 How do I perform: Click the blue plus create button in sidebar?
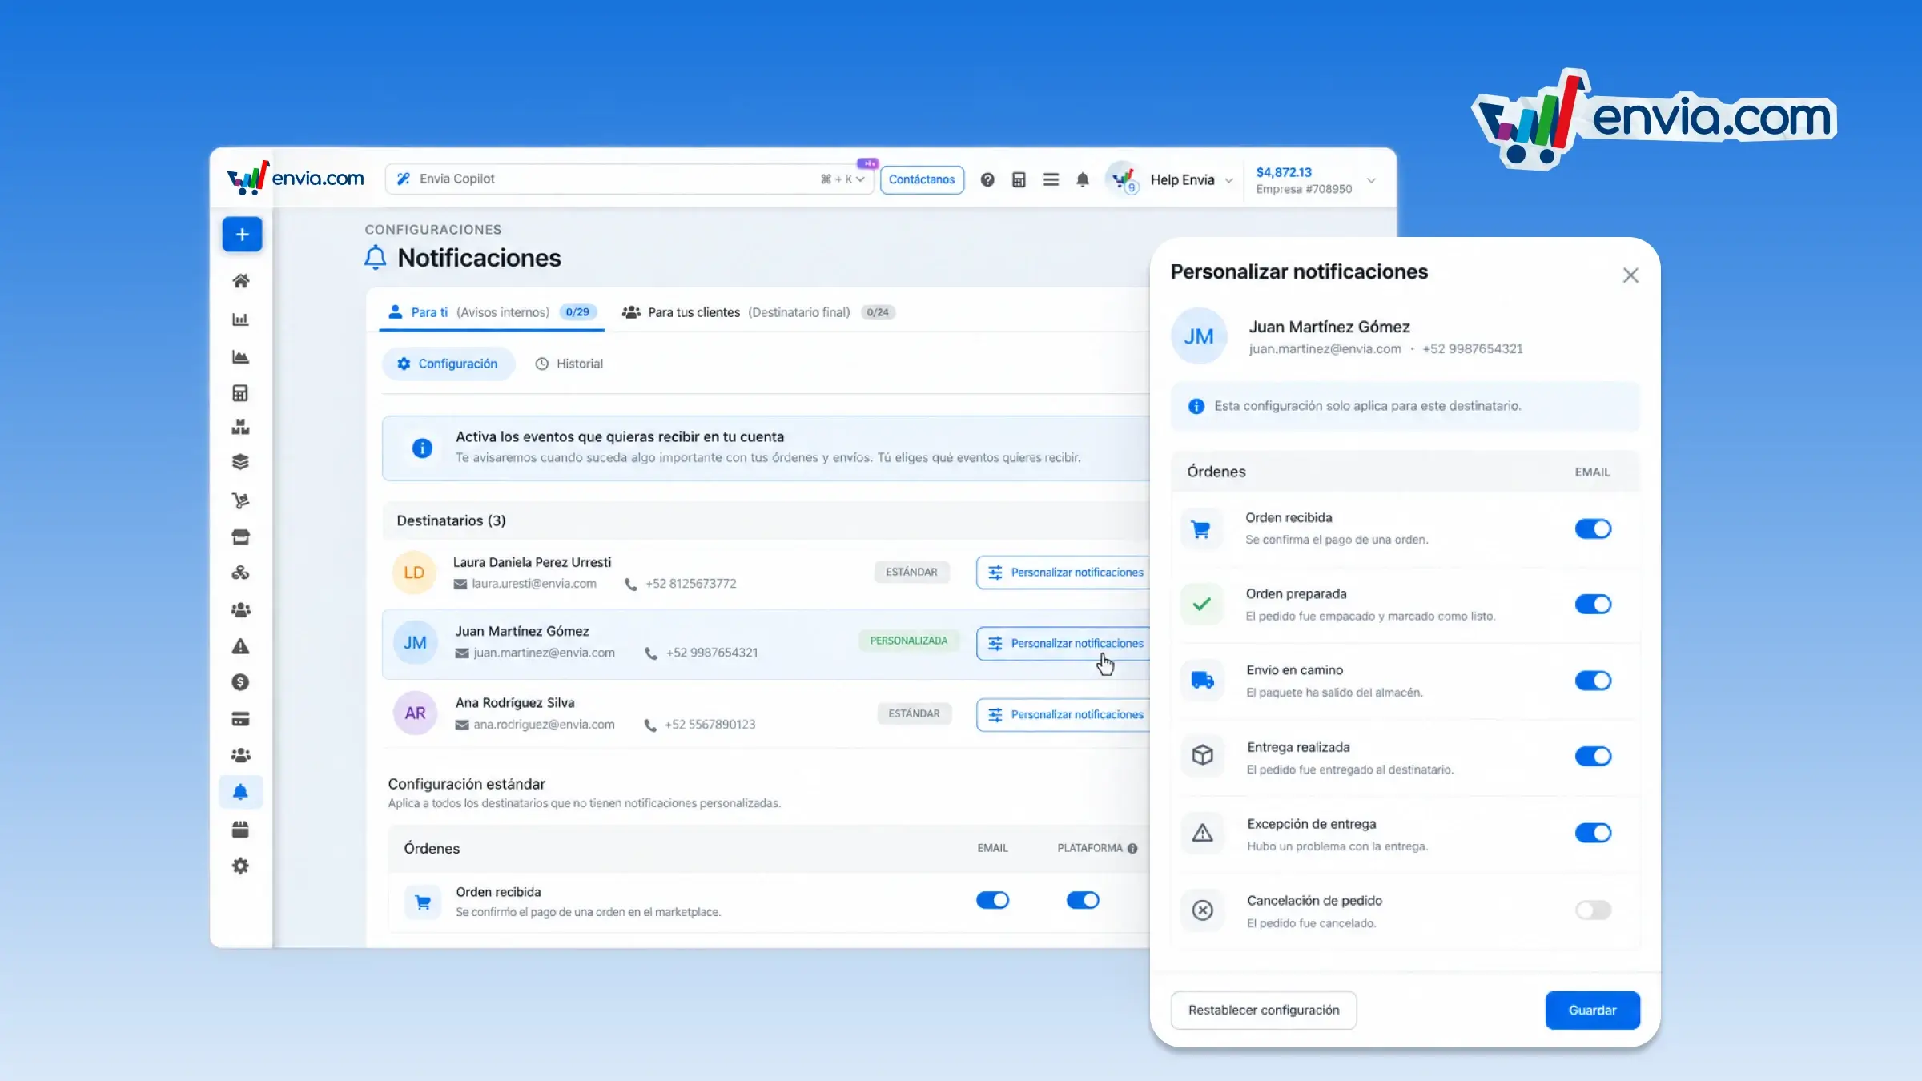click(242, 235)
